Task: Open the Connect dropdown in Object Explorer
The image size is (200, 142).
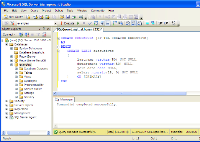Action: pos(9,34)
